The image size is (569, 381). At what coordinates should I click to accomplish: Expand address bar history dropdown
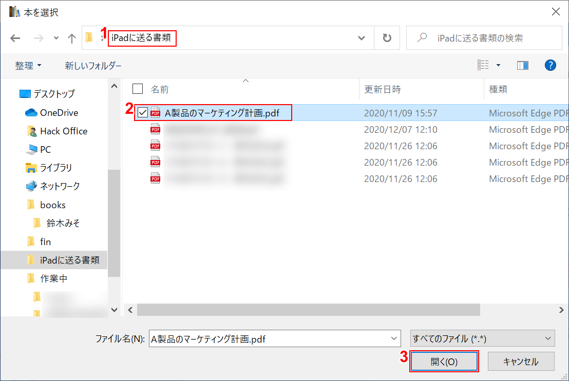coord(362,38)
